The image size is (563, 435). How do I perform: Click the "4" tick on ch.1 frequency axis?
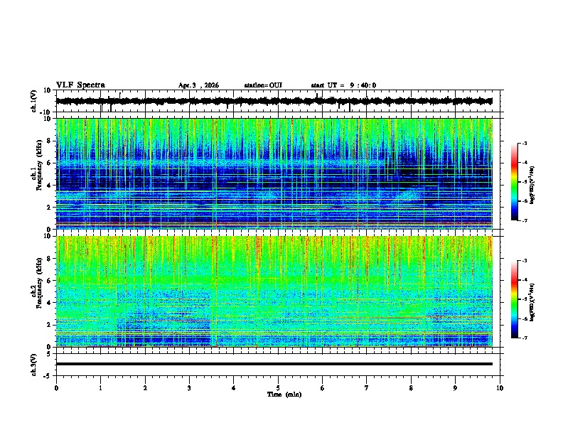click(49, 186)
